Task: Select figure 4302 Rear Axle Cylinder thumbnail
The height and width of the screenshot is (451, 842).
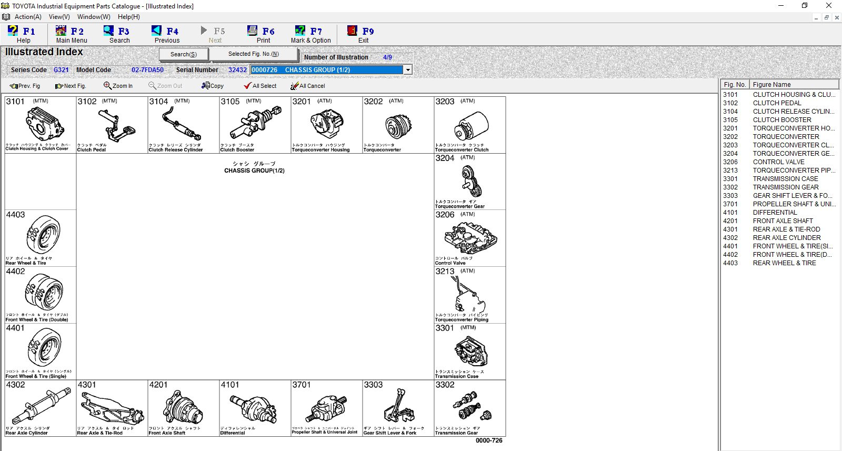Action: tap(41, 408)
